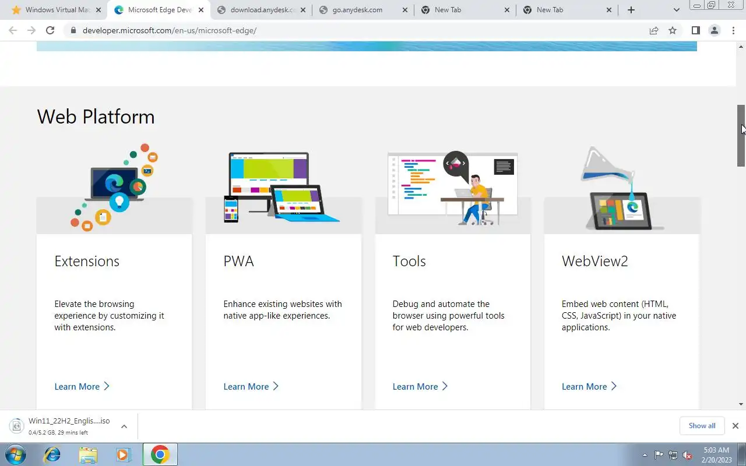Expand the download item options chevron
The image size is (746, 466).
click(124, 426)
